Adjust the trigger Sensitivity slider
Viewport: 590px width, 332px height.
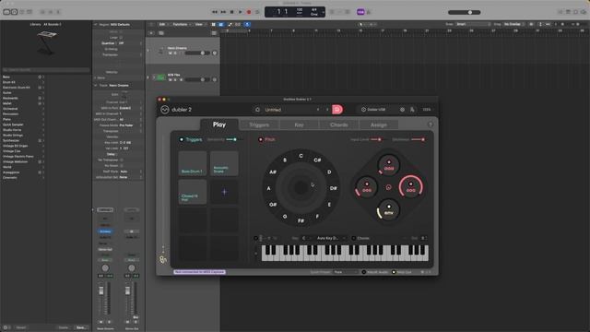233,139
